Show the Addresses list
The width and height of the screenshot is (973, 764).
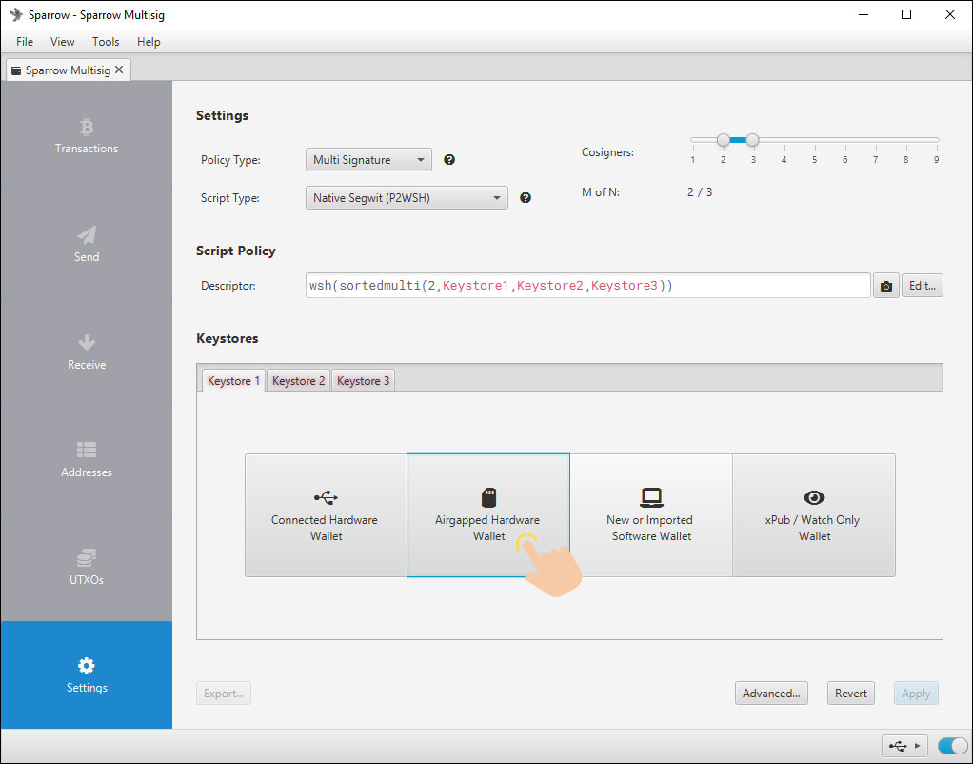pyautogui.click(x=87, y=460)
